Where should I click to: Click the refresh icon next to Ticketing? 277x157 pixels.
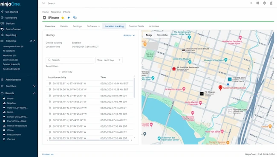click(x=31, y=41)
